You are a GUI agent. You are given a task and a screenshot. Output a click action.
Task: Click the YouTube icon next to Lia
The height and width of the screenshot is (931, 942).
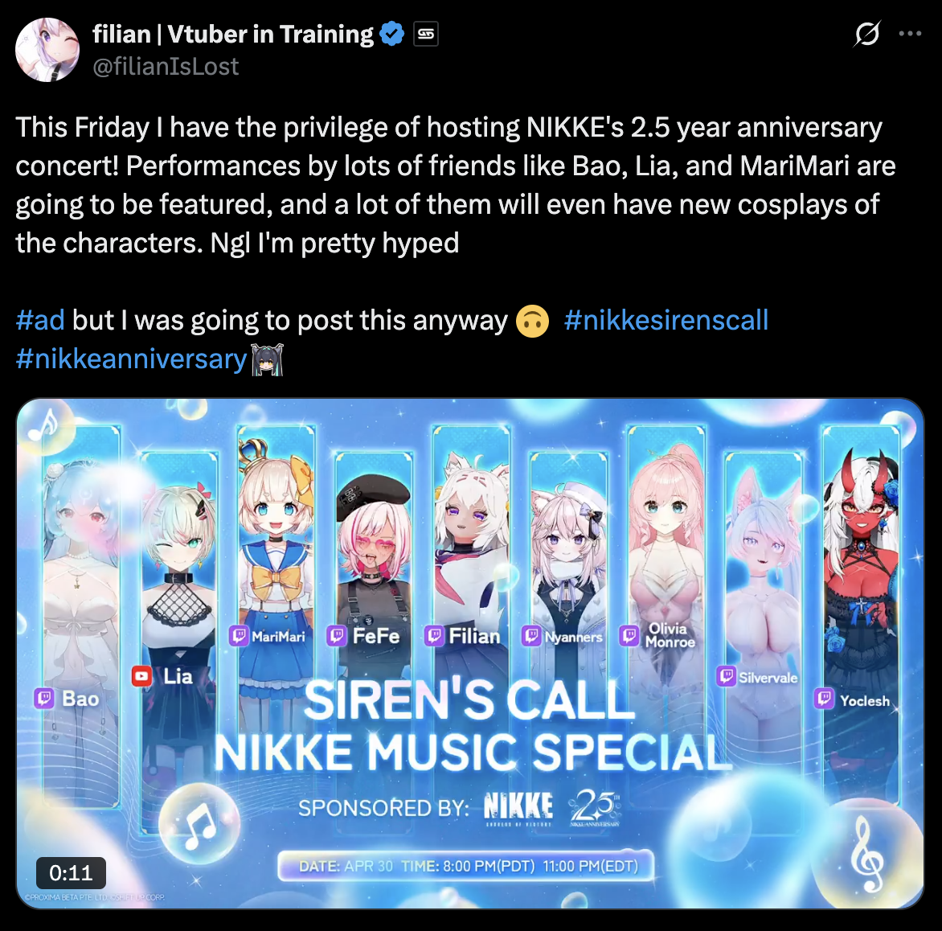tap(141, 676)
